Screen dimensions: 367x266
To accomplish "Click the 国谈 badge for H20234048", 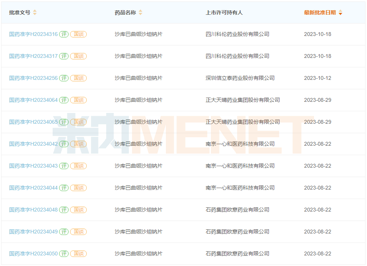I will [78, 210].
